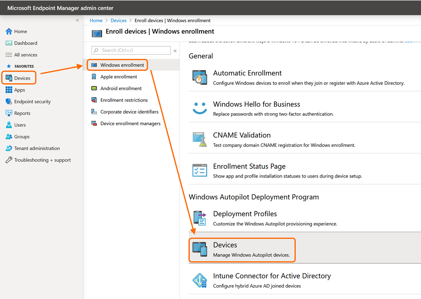This screenshot has height=299, width=421.
Task: Click the Troubleshooting wrench icon
Action: pos(9,160)
